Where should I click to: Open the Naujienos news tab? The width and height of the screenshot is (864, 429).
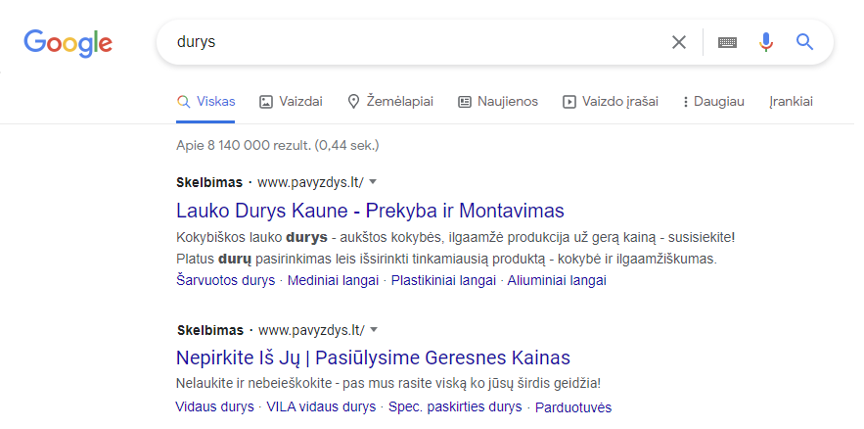(498, 102)
